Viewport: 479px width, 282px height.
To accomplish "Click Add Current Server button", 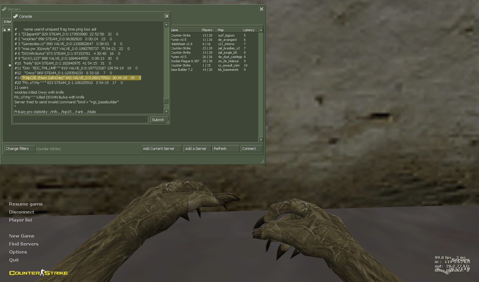I will coord(161,149).
